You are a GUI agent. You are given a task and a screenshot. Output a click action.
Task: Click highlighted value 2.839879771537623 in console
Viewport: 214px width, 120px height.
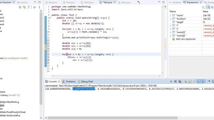click(84, 89)
